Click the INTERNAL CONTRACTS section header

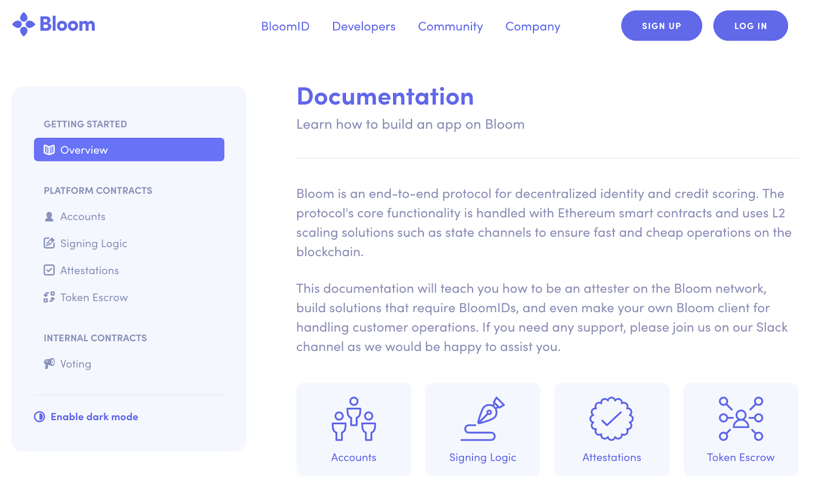[95, 338]
